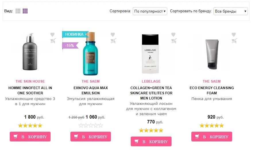
Task: Open the brand filter dropdown
Action: pyautogui.click(x=230, y=11)
